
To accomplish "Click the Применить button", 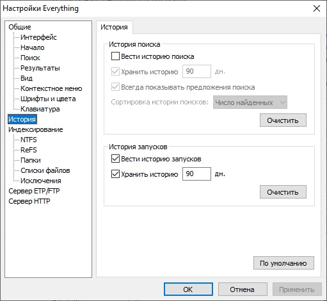I will (297, 289).
